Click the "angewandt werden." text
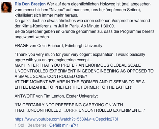159x129 pixels. 32,37
